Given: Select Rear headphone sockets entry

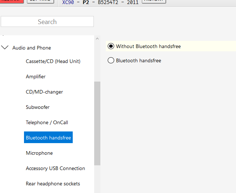Looking at the screenshot, I should (53, 184).
